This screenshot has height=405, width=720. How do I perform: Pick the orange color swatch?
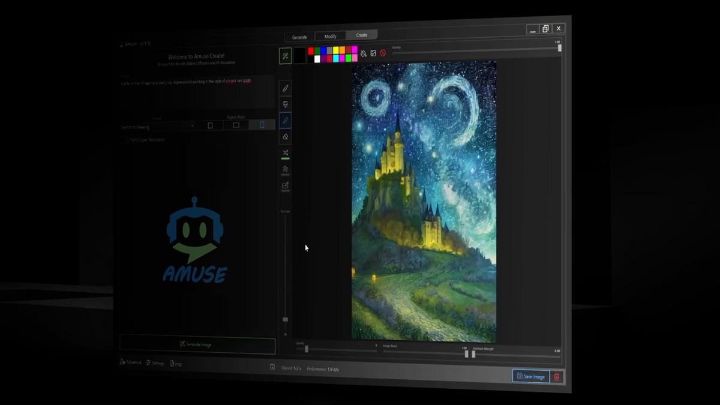pos(342,50)
